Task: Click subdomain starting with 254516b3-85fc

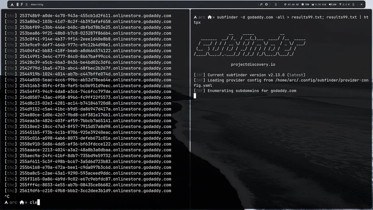Action: pos(95,86)
